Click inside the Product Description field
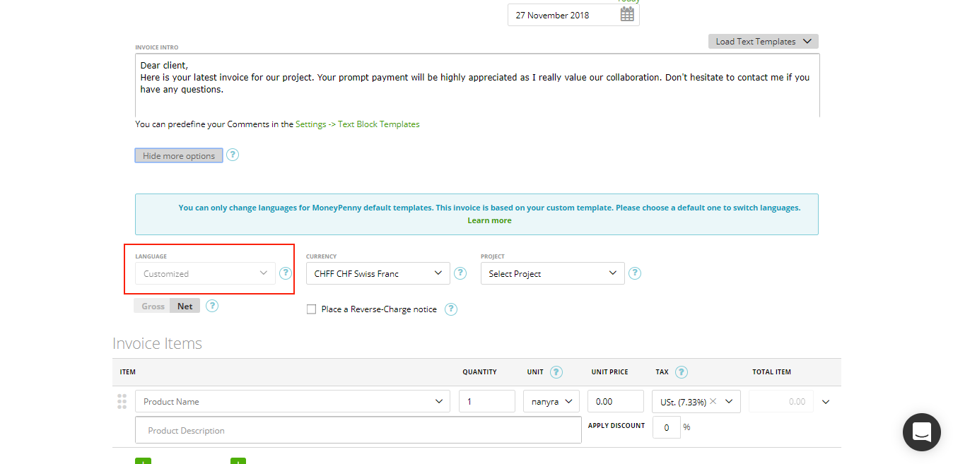Screen dimensions: 953x464 tap(358, 430)
